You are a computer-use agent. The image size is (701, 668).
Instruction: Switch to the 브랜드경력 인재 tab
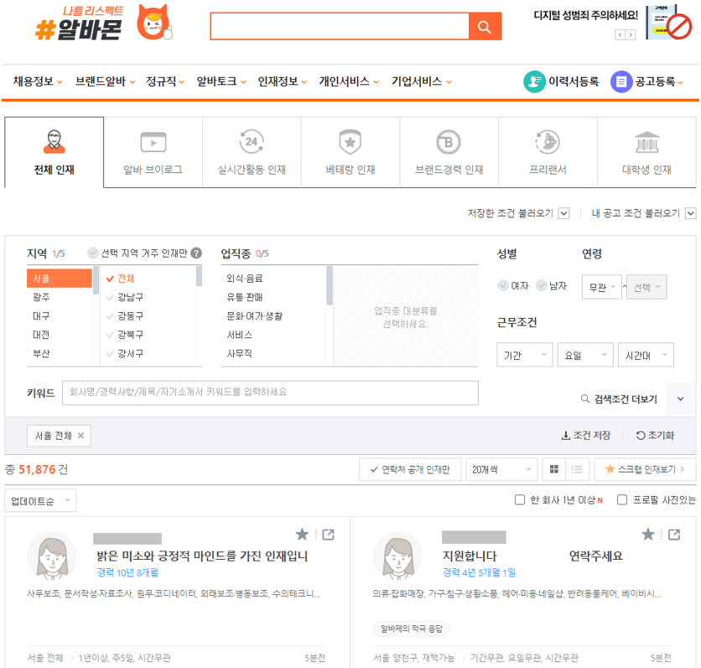pyautogui.click(x=449, y=153)
